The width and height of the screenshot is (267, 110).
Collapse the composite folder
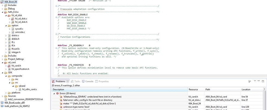pyautogui.click(x=6, y=76)
